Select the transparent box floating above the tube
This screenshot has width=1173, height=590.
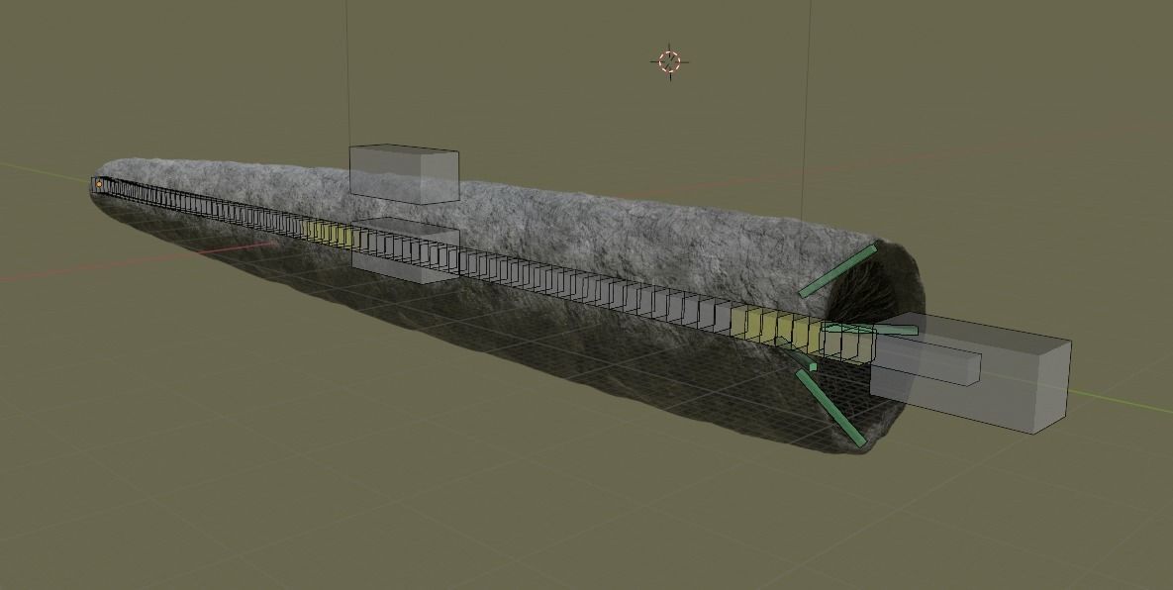(x=404, y=173)
